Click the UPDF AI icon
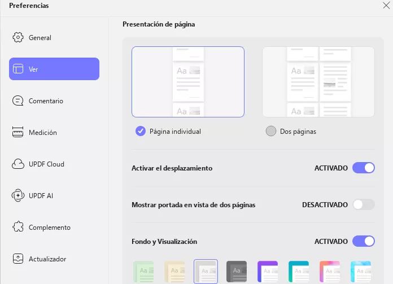 point(18,195)
